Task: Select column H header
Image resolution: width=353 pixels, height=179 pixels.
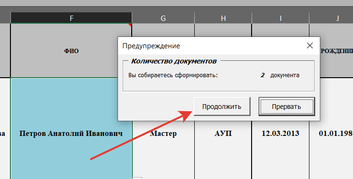Action: point(223,18)
